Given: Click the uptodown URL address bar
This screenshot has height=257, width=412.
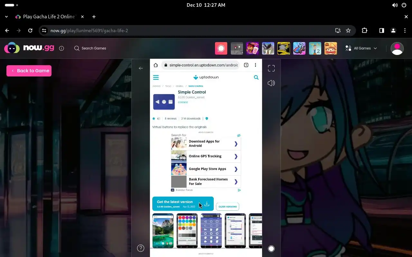Looking at the screenshot, I should click(201, 65).
